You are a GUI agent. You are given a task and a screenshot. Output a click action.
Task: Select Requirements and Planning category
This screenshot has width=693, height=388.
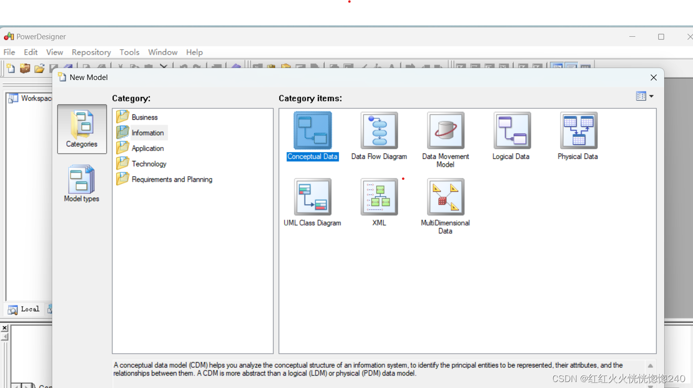[165, 179]
